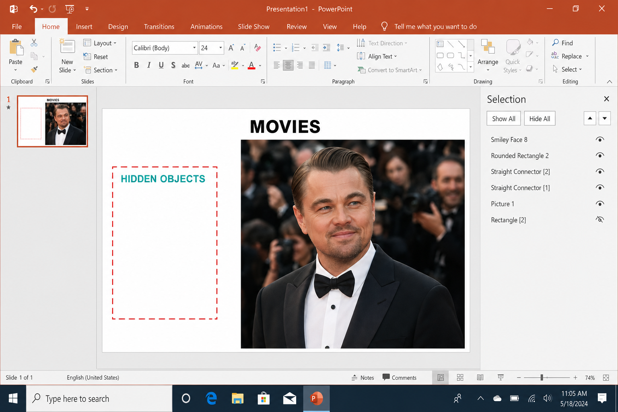The width and height of the screenshot is (618, 412).
Task: Apply Bold formatting
Action: (136, 65)
